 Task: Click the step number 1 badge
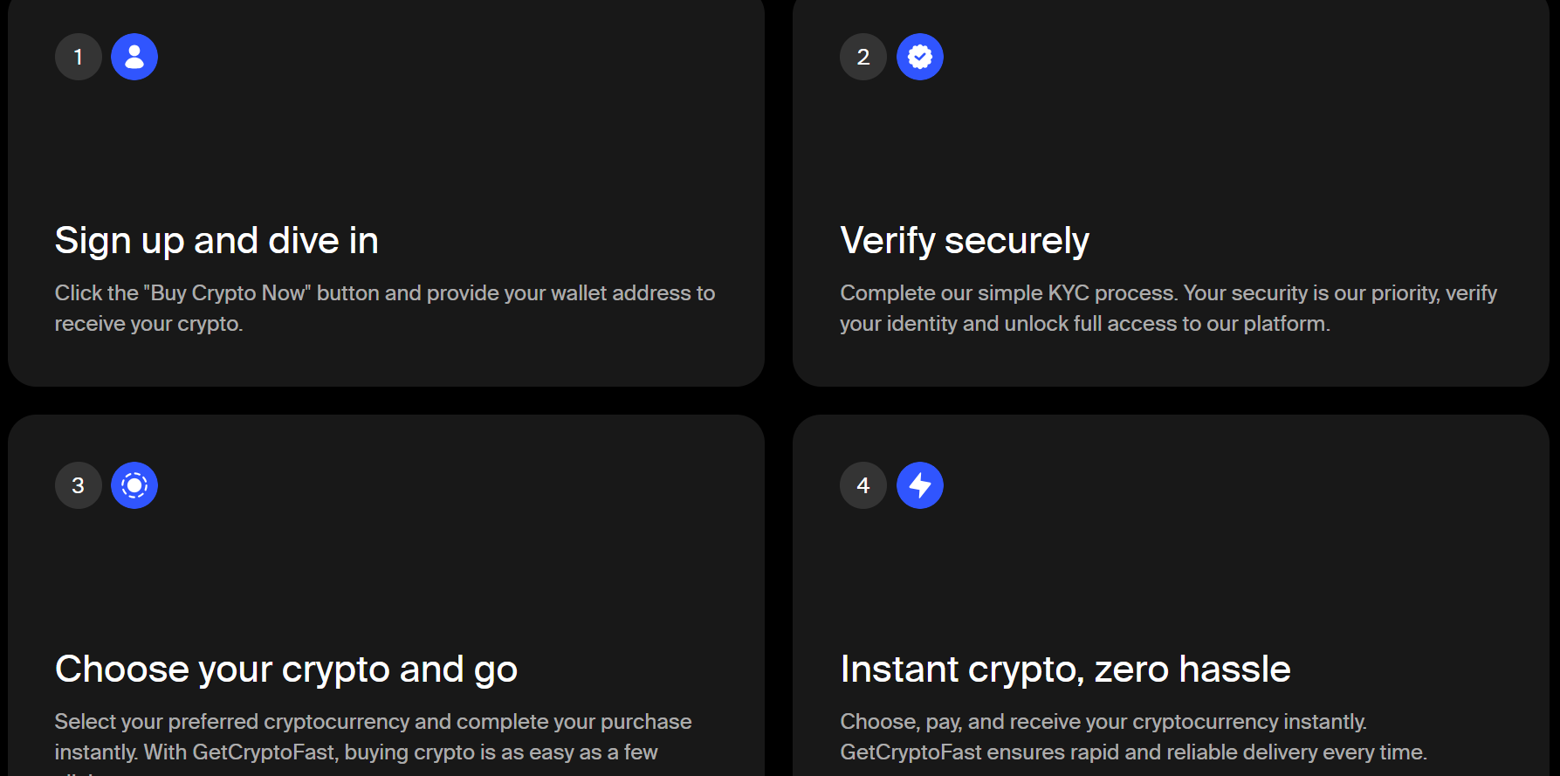pos(79,57)
